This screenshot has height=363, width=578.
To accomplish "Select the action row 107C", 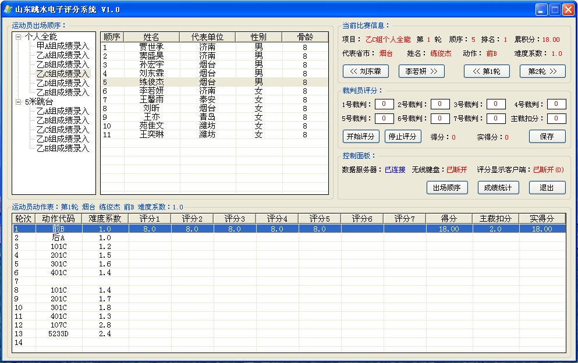I will coord(289,325).
